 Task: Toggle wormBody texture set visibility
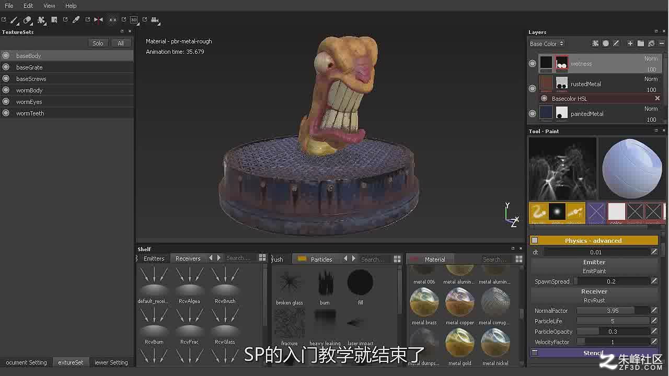(6, 90)
